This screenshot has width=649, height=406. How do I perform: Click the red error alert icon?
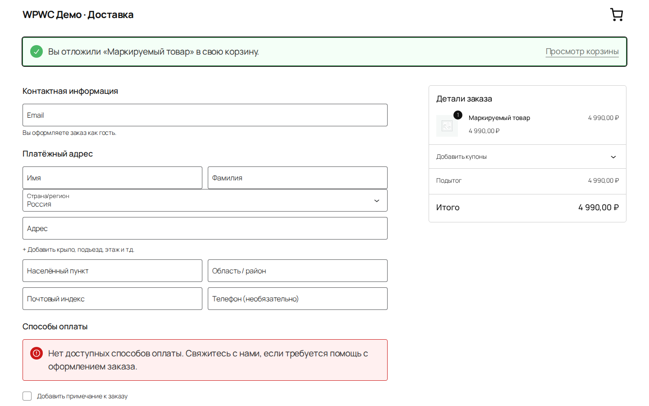tap(37, 353)
